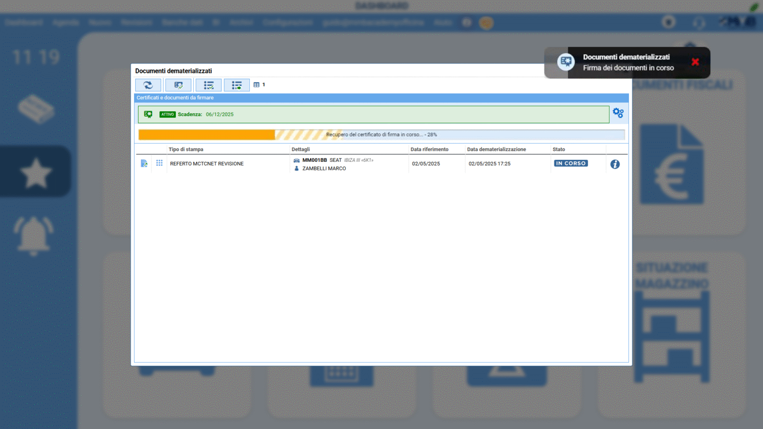Click the Stato column header

559,149
